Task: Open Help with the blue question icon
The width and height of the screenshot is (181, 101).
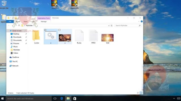Action: point(142,21)
